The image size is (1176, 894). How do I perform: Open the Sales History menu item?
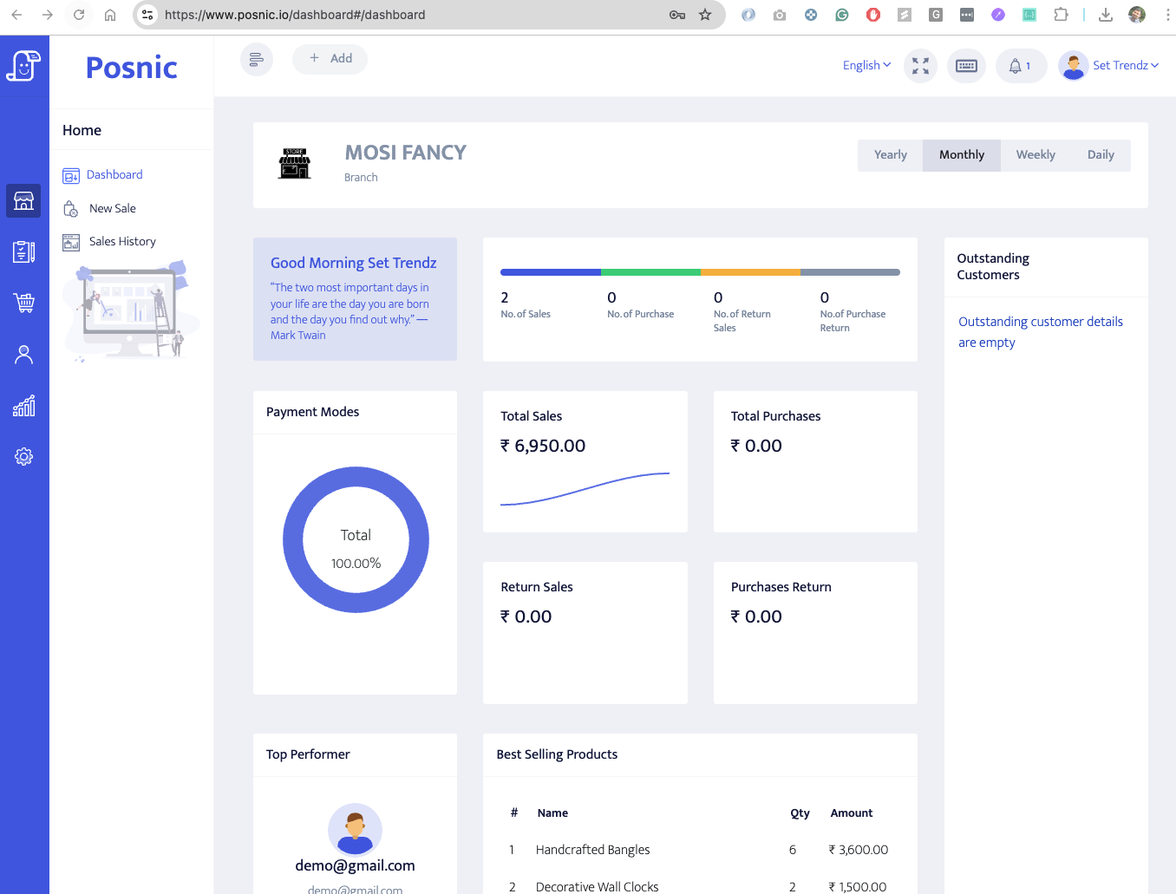tap(122, 241)
